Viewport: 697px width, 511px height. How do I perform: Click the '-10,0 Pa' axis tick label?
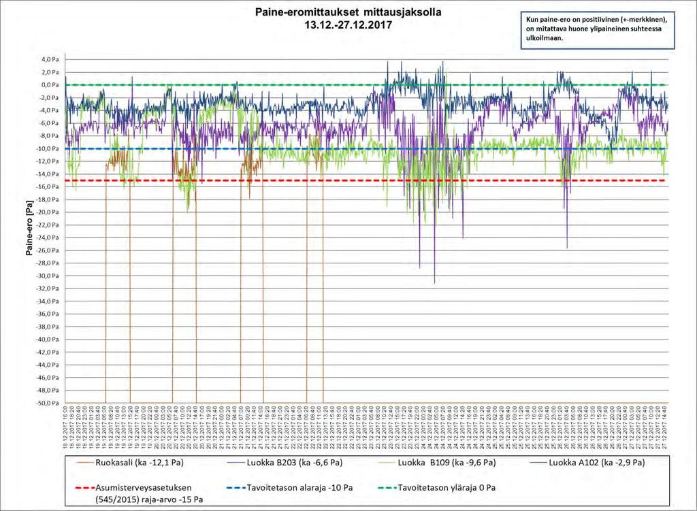47,148
